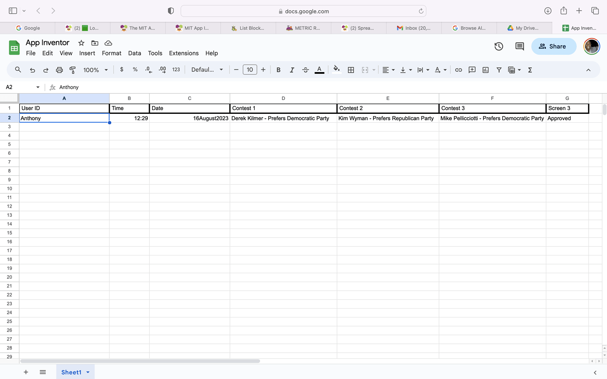This screenshot has width=607, height=379.
Task: Open version history
Action: tap(499, 46)
